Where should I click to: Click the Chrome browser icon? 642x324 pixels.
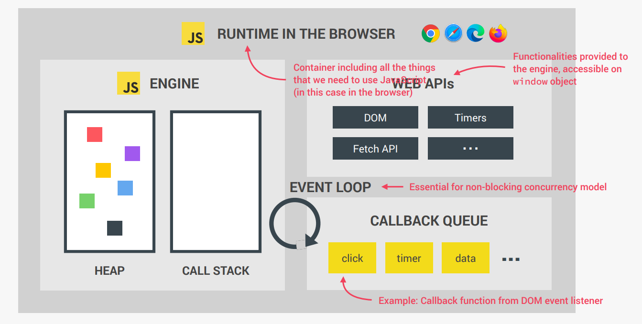click(430, 33)
